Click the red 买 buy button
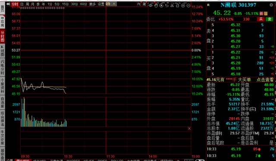The height and width of the screenshot is (161, 276). point(261,19)
